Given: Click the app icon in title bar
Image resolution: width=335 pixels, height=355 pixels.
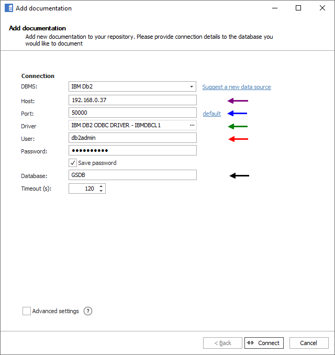Looking at the screenshot, I should tap(9, 8).
